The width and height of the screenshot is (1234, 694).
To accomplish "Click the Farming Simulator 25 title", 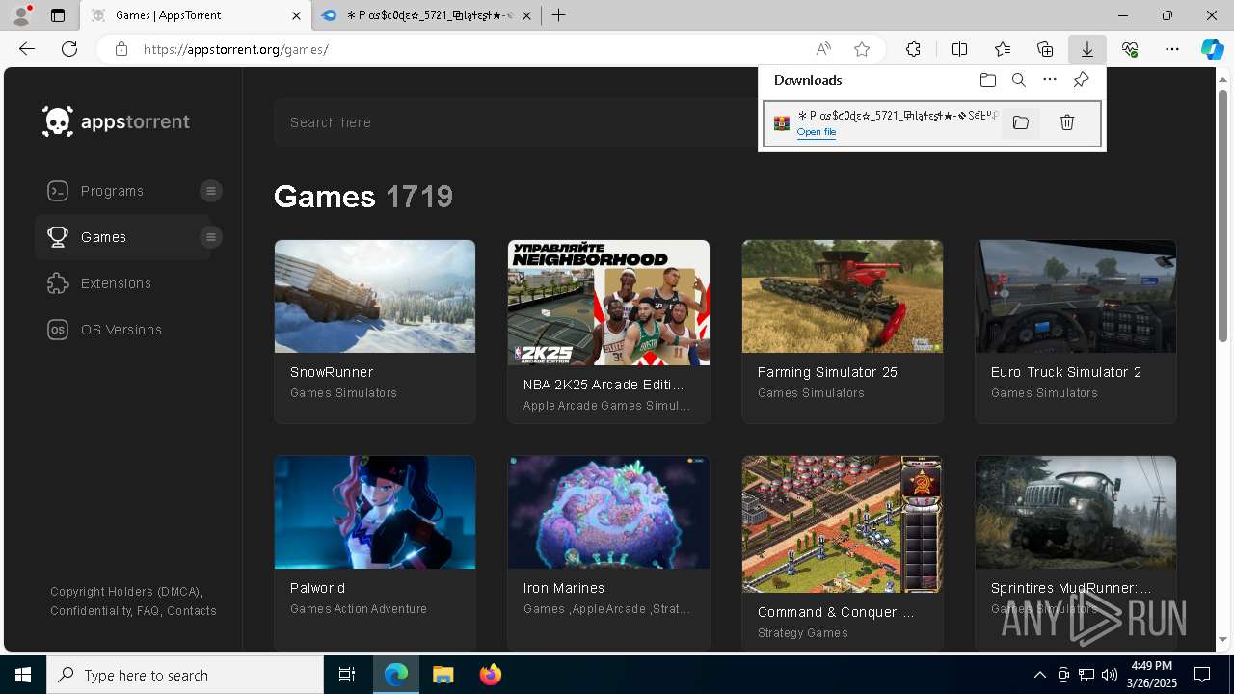I will tap(827, 372).
